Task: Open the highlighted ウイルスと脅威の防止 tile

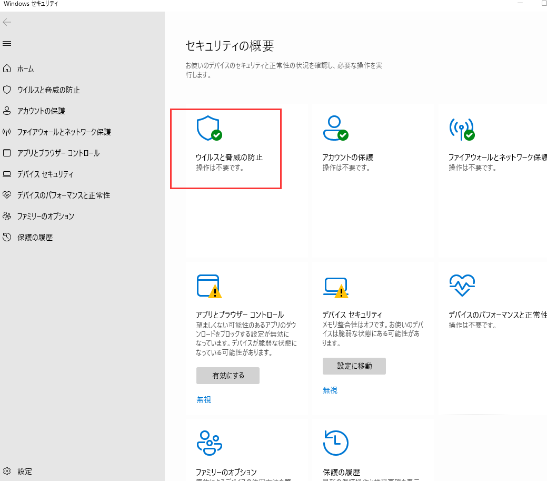Action: click(x=225, y=148)
